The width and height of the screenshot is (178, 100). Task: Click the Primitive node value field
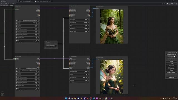(51, 45)
